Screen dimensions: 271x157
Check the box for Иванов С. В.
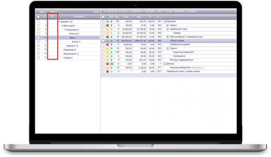coord(38,22)
